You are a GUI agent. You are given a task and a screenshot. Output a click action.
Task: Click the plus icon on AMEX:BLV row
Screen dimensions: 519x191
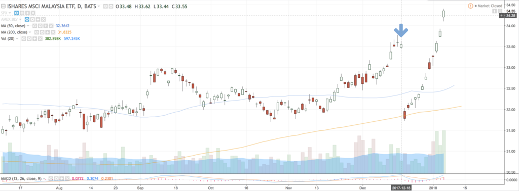(38, 20)
